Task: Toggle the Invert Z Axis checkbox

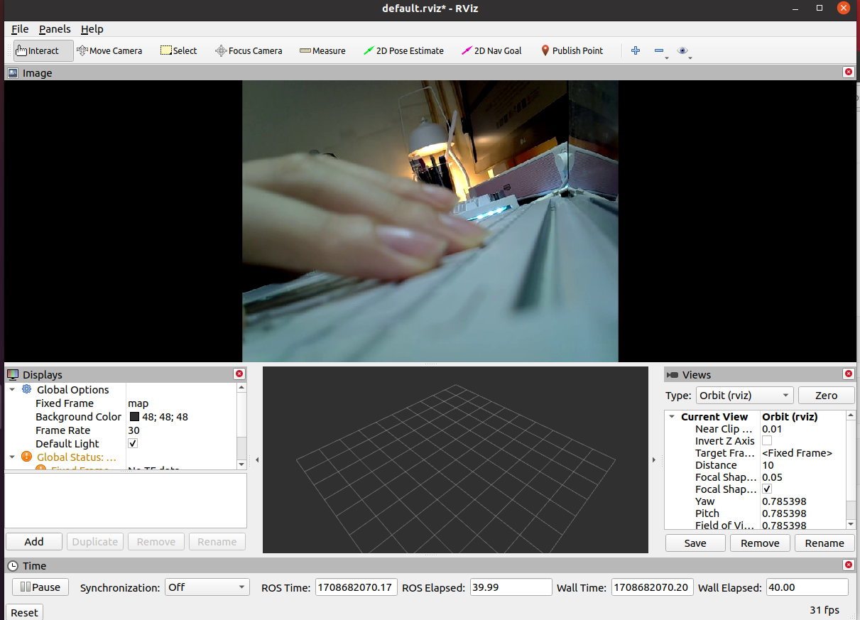Action: click(767, 440)
